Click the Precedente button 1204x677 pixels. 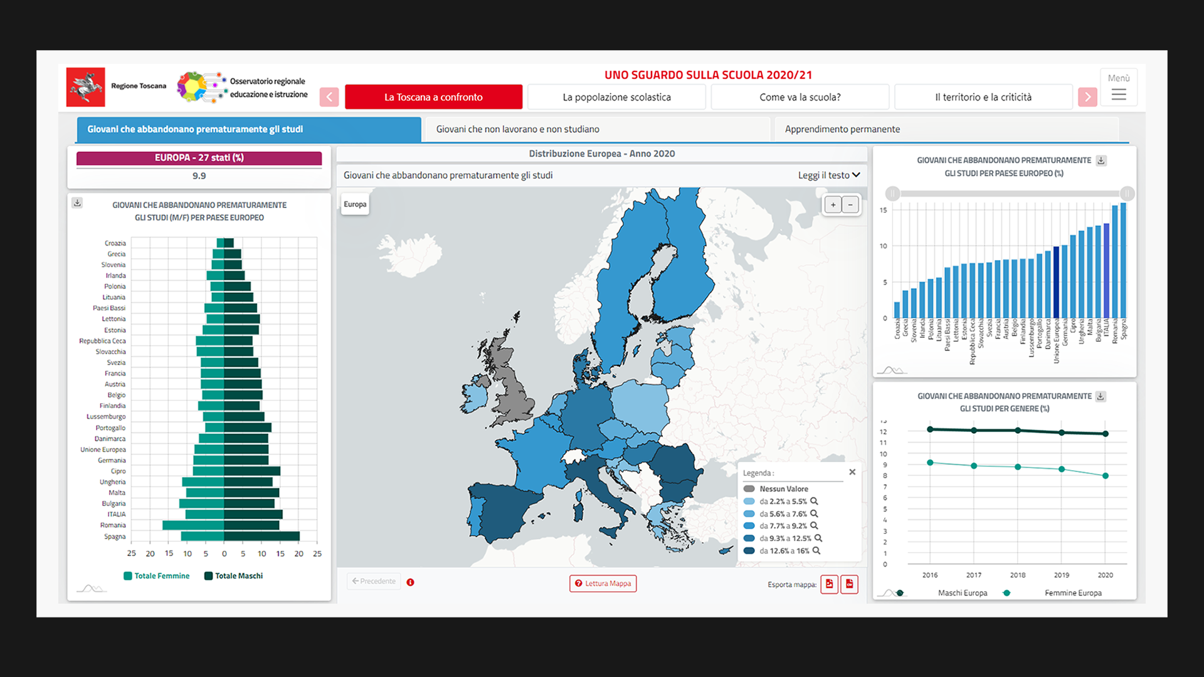[374, 581]
